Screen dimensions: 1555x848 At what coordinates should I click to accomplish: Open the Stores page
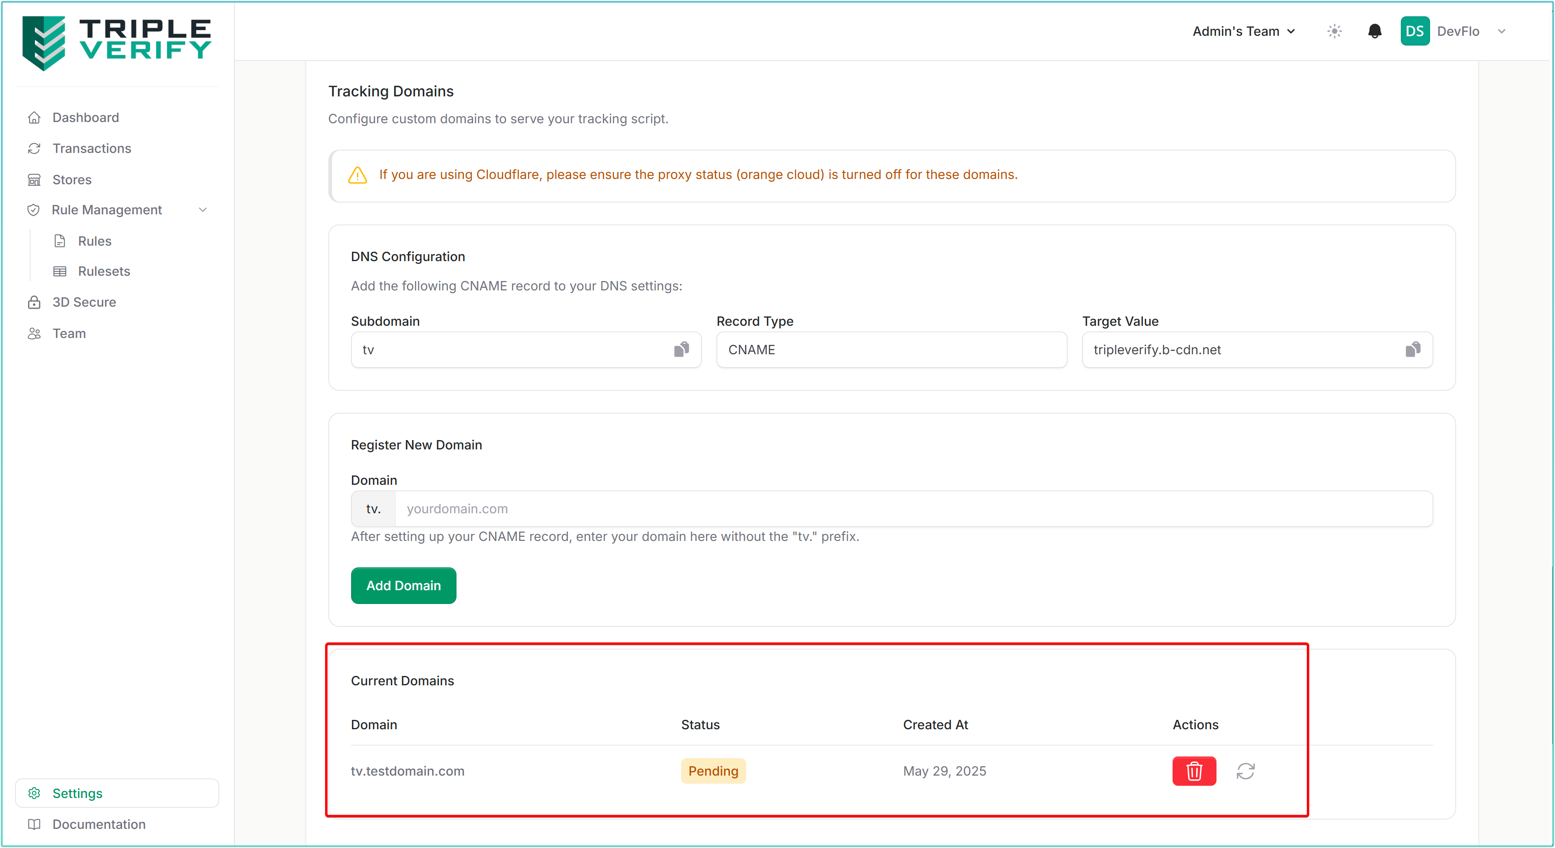click(71, 180)
